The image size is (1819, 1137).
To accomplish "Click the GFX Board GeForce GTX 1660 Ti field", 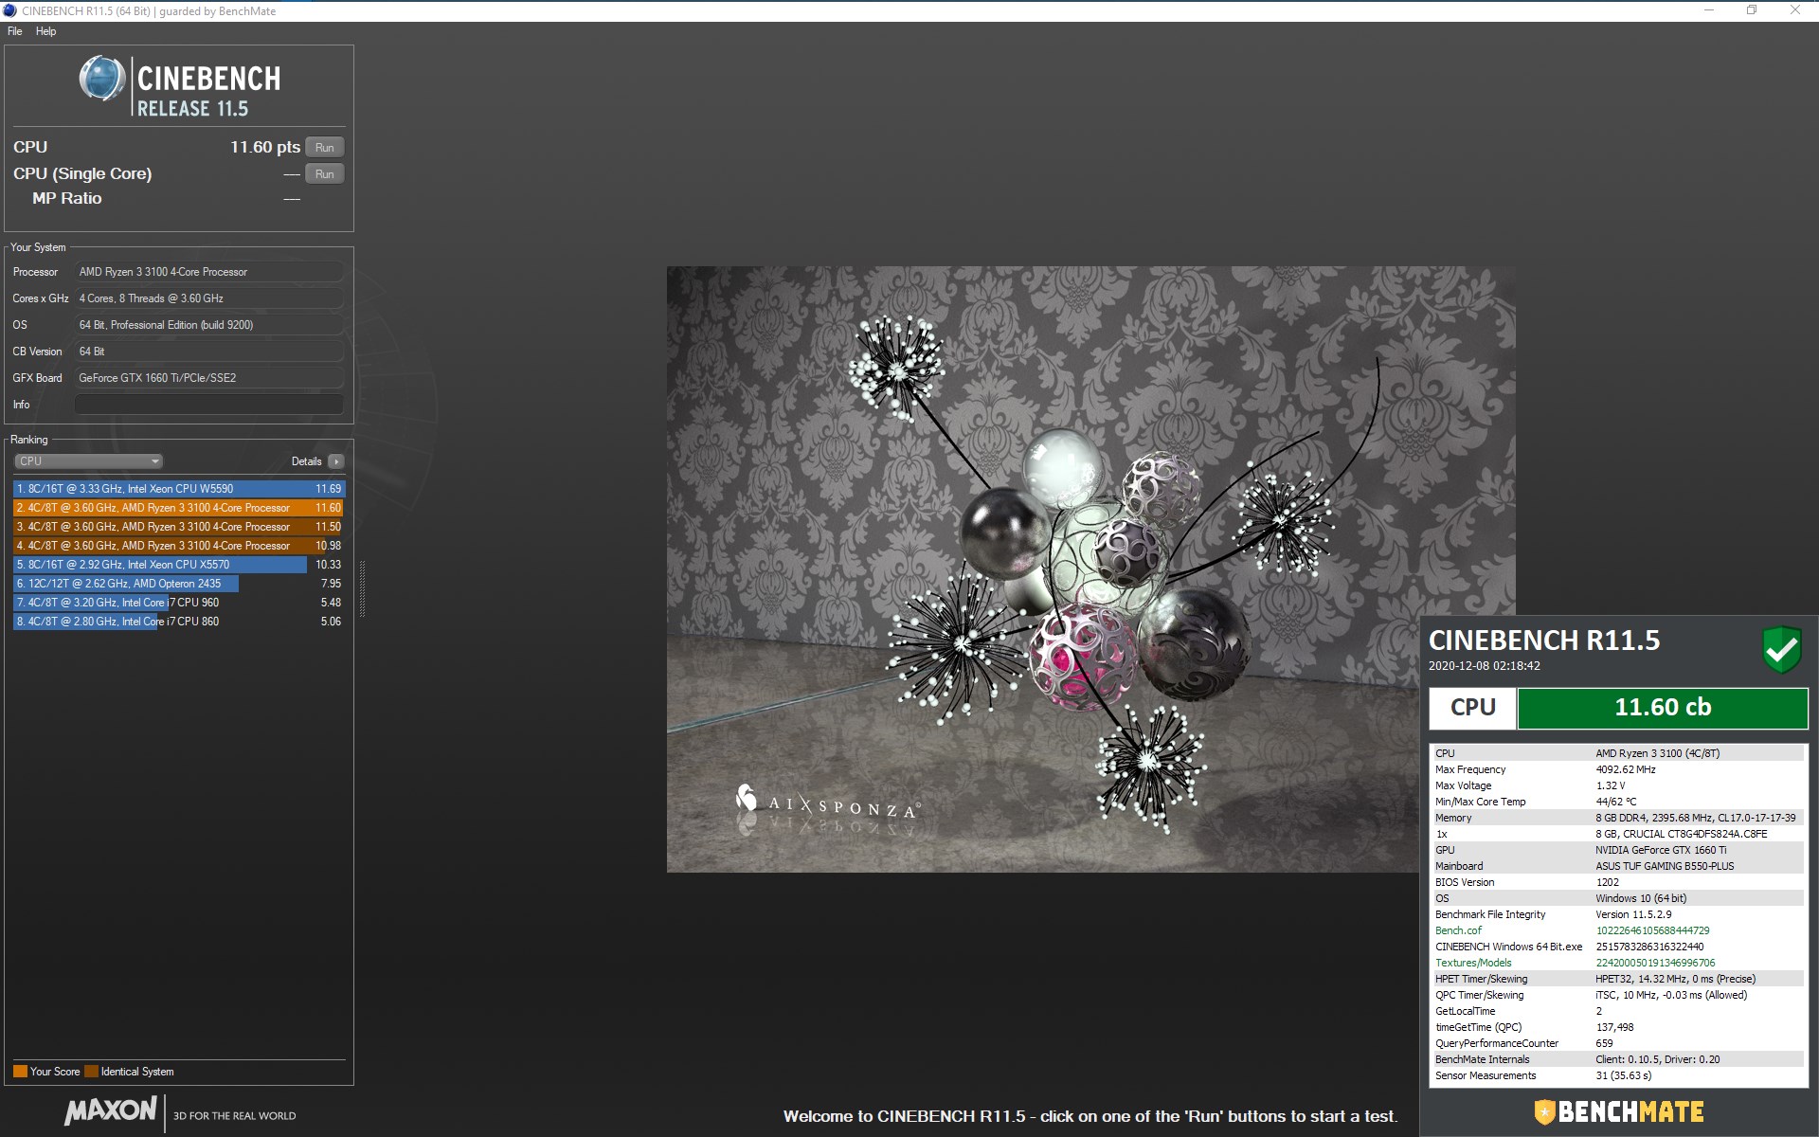I will pyautogui.click(x=208, y=378).
